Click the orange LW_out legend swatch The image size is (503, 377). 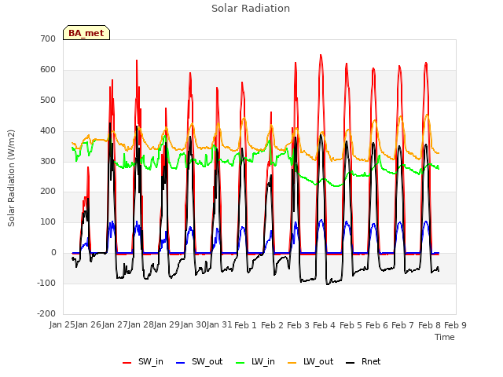click(292, 363)
